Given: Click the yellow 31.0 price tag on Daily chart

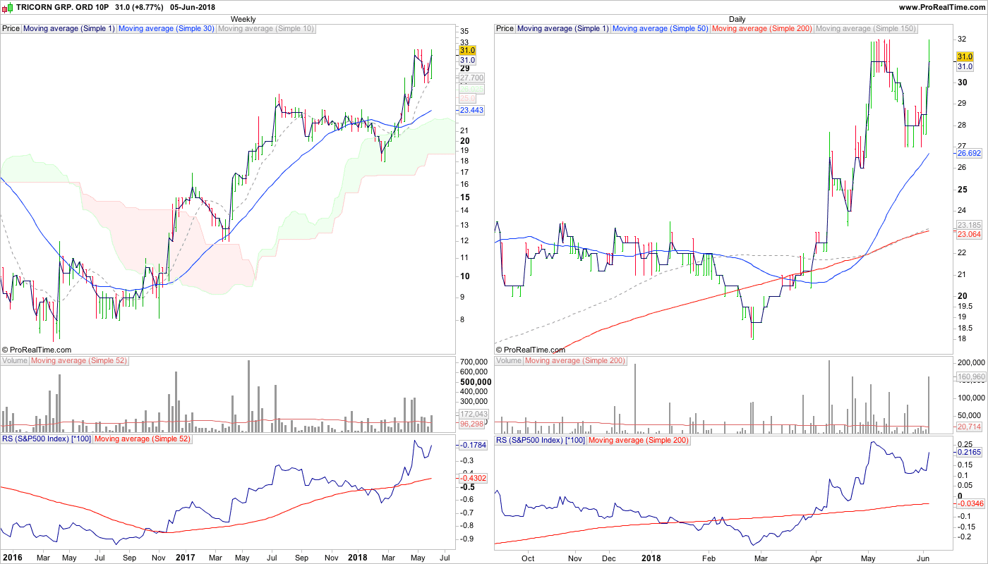Looking at the screenshot, I should point(965,56).
